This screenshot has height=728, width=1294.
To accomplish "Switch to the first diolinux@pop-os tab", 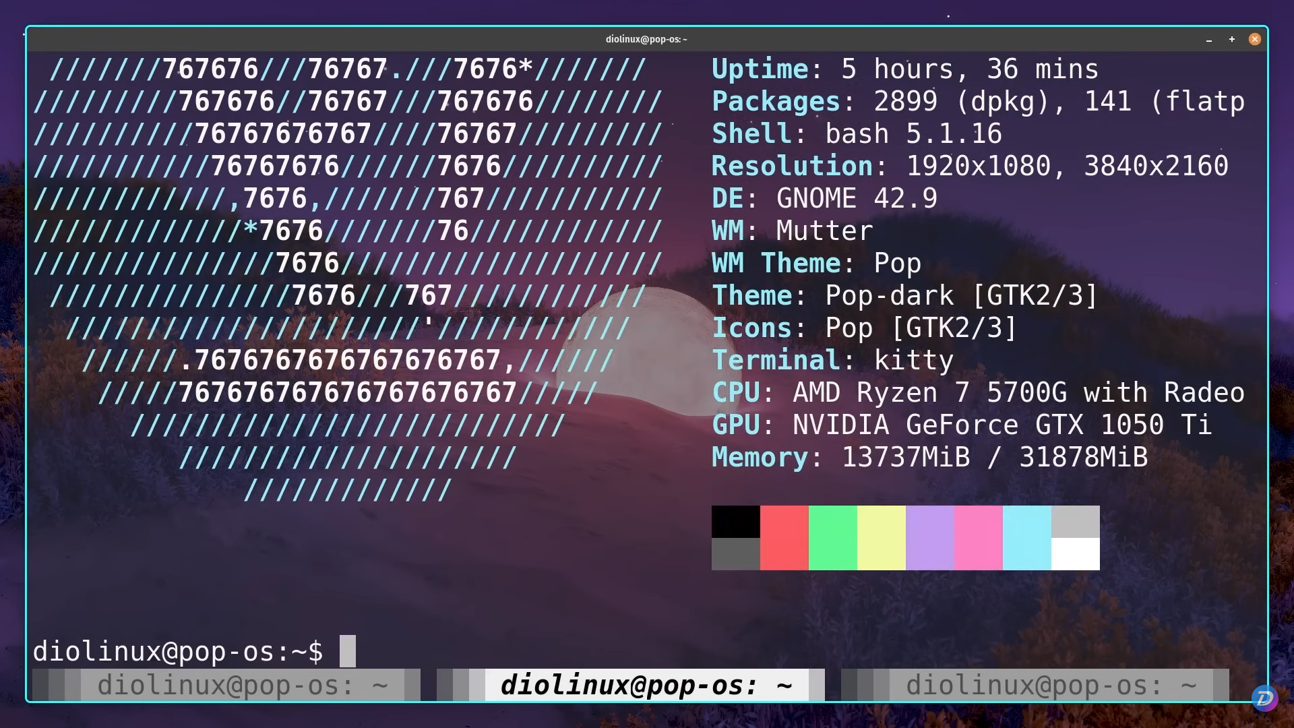I will (x=242, y=686).
